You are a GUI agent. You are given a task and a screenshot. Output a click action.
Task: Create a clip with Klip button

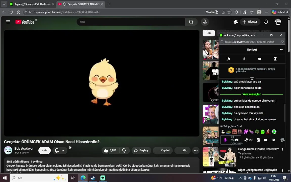[183, 150]
